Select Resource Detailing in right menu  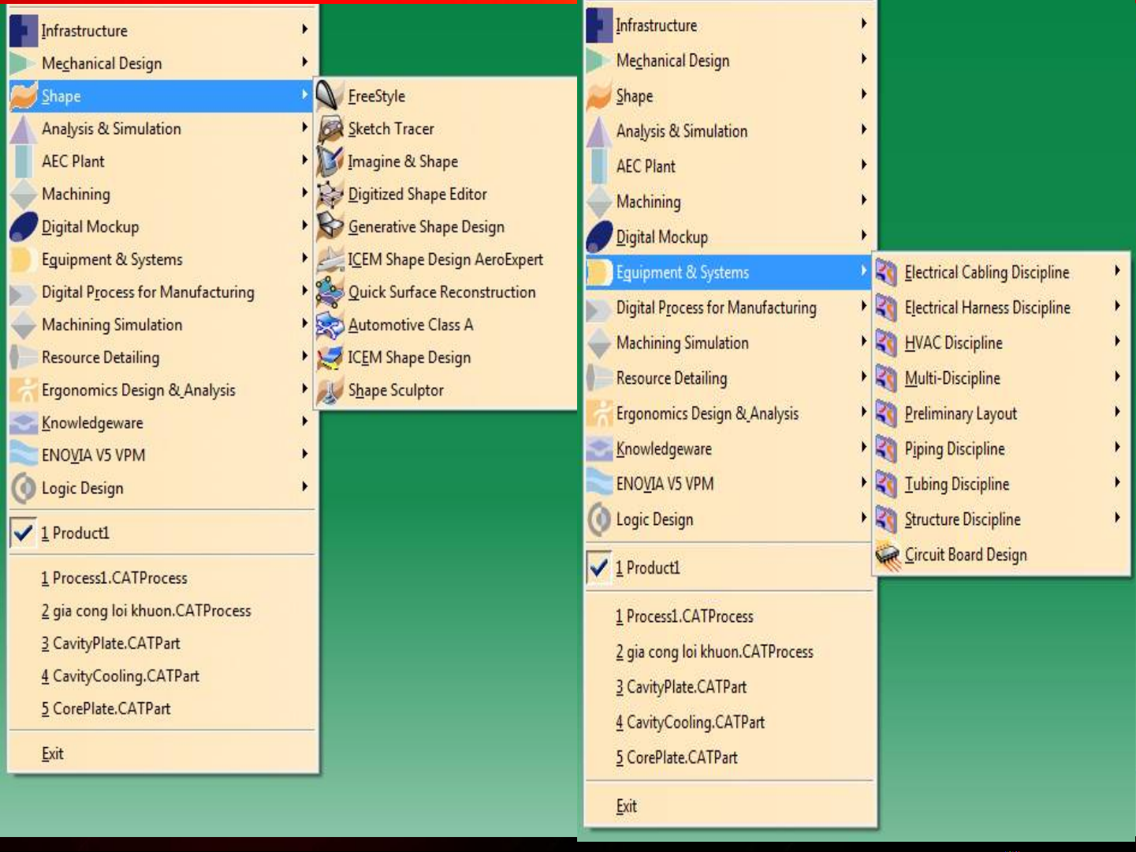pyautogui.click(x=728, y=378)
